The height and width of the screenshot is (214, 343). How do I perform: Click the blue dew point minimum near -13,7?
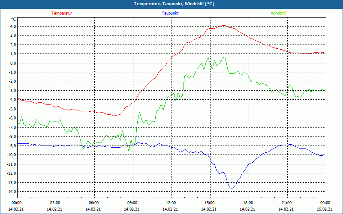coord(232,189)
